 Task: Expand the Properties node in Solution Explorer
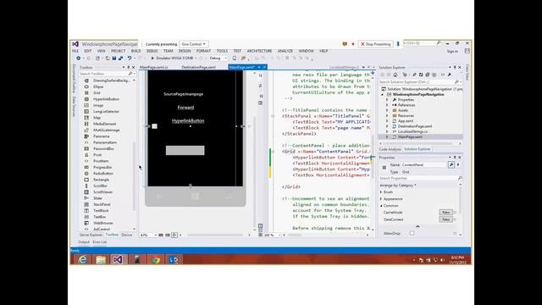(387, 100)
